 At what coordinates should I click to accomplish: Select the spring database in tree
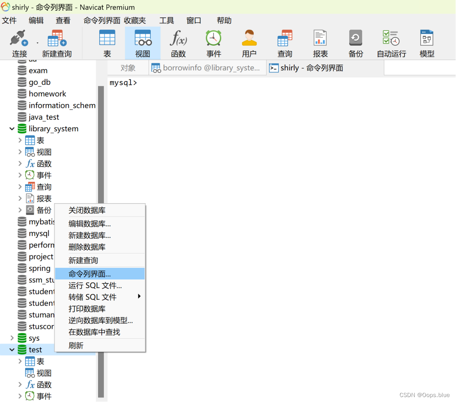[39, 268]
